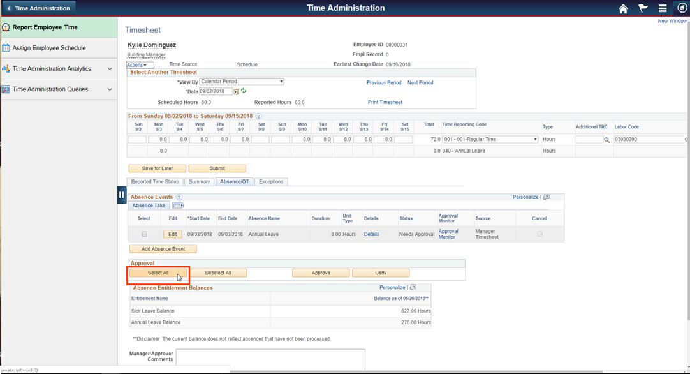Click the show-all-columns icon on Absence Take tab
Viewport: 690px width, 374px height.
pyautogui.click(x=177, y=204)
